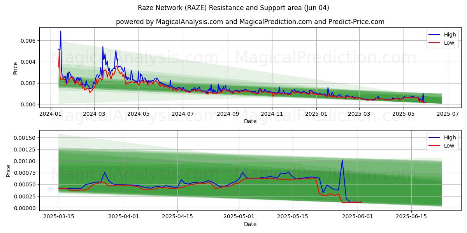Click the '2025-01' tick label

coord(316,114)
